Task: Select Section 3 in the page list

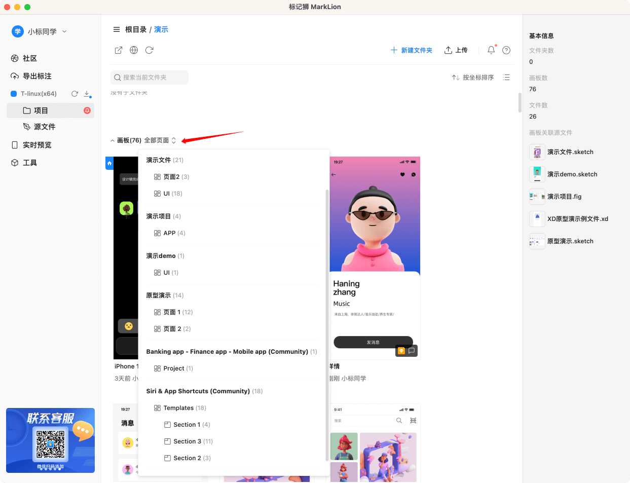Action: pyautogui.click(x=187, y=441)
